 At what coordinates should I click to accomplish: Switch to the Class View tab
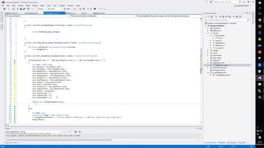click(x=242, y=143)
